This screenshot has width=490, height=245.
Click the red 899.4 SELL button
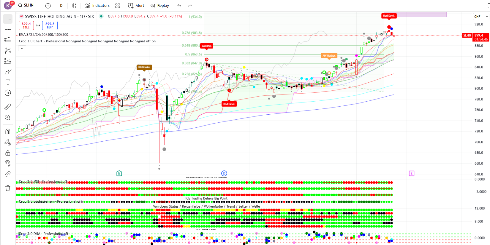pos(26,25)
